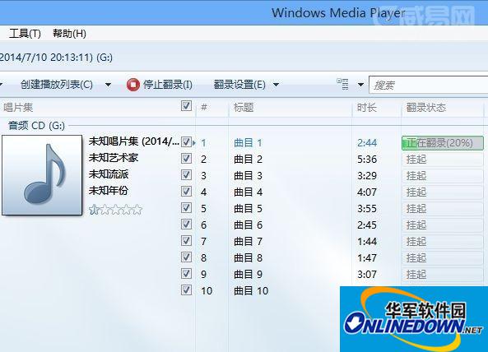Image resolution: width=488 pixels, height=352 pixels.
Task: Select track title 曲目 9
Action: pos(248,275)
